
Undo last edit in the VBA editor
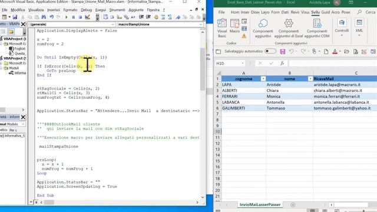(51, 17)
